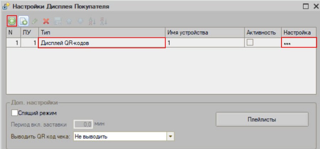Open the Плейлисты button
Screen dimensions: 320x149
(x=262, y=119)
